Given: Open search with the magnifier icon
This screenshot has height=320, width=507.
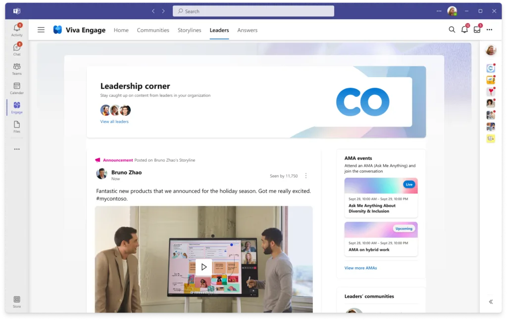Looking at the screenshot, I should tap(452, 30).
